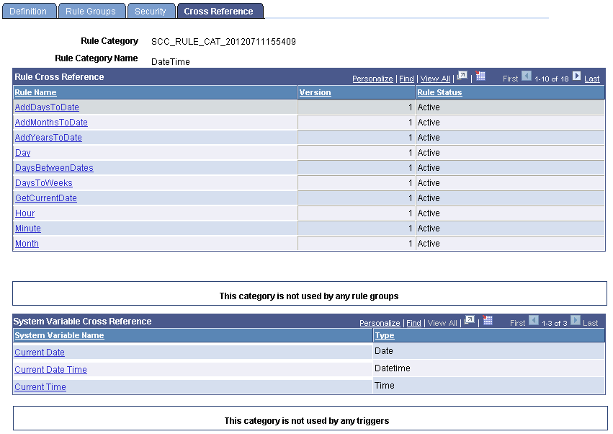613x434 pixels.
Task: Download System Variable Cross Reference to spreadsheet
Action: point(488,322)
